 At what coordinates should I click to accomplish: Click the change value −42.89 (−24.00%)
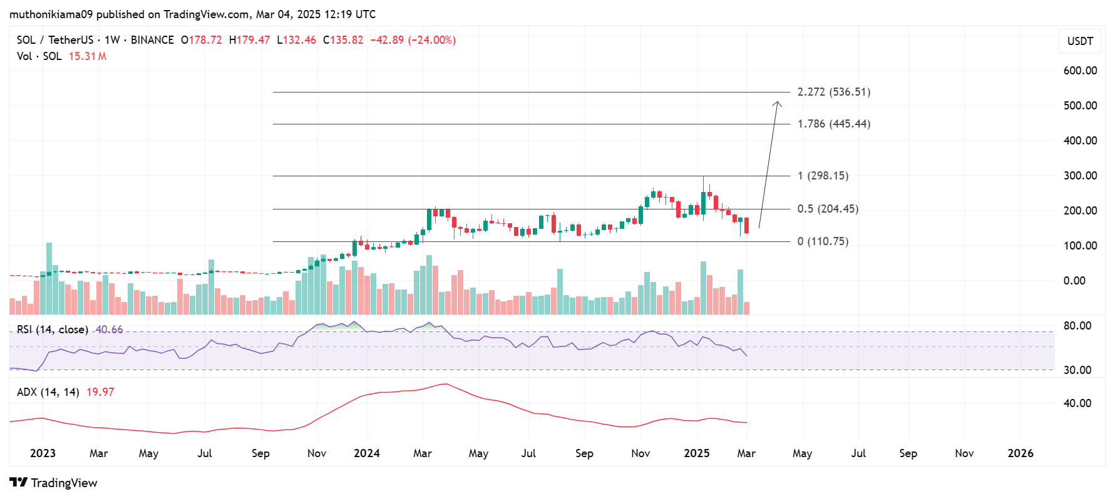tap(413, 40)
